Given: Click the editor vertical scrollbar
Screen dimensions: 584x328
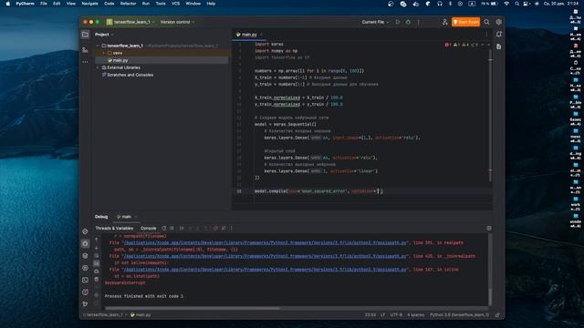Looking at the screenshot, I should click(490, 116).
